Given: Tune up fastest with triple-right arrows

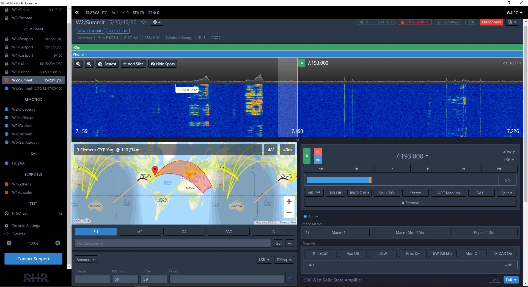Looking at the screenshot, I should [499, 169].
